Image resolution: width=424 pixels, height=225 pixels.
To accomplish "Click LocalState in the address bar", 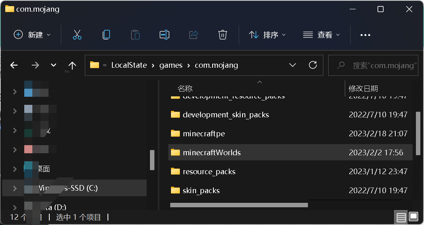I will coord(129,65).
